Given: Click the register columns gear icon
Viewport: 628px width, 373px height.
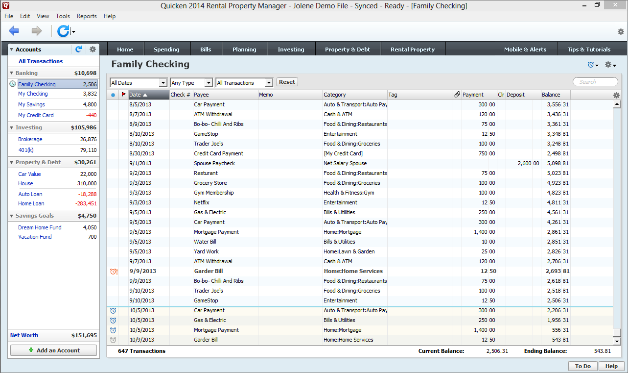Looking at the screenshot, I should click(x=616, y=95).
